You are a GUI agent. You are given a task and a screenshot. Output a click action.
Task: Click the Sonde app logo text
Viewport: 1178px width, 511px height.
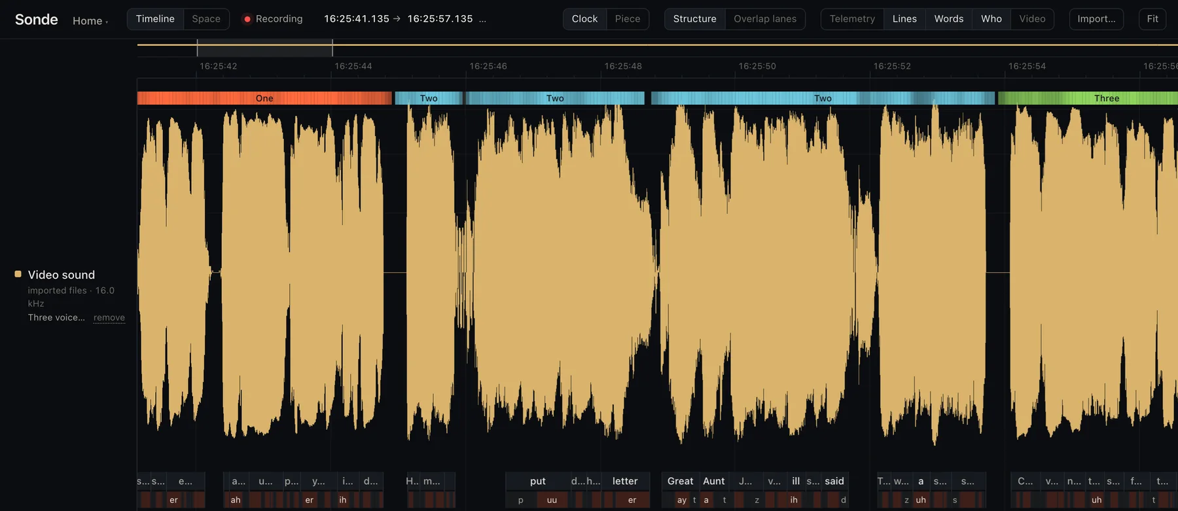coord(37,20)
